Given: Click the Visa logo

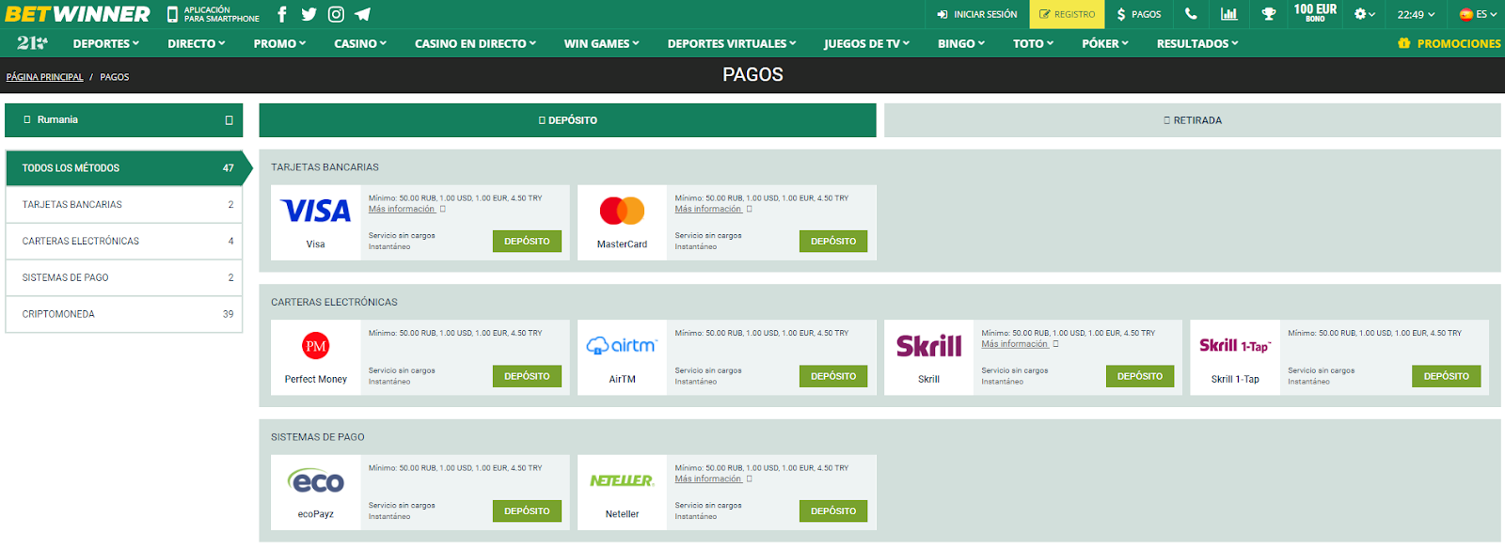Looking at the screenshot, I should pos(316,211).
